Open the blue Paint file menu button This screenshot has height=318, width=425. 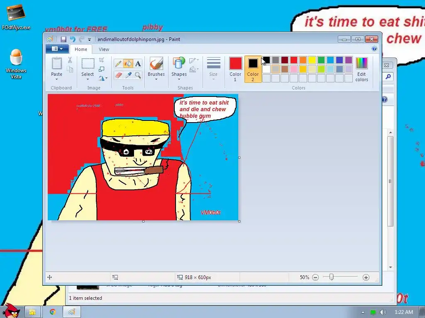tap(57, 49)
